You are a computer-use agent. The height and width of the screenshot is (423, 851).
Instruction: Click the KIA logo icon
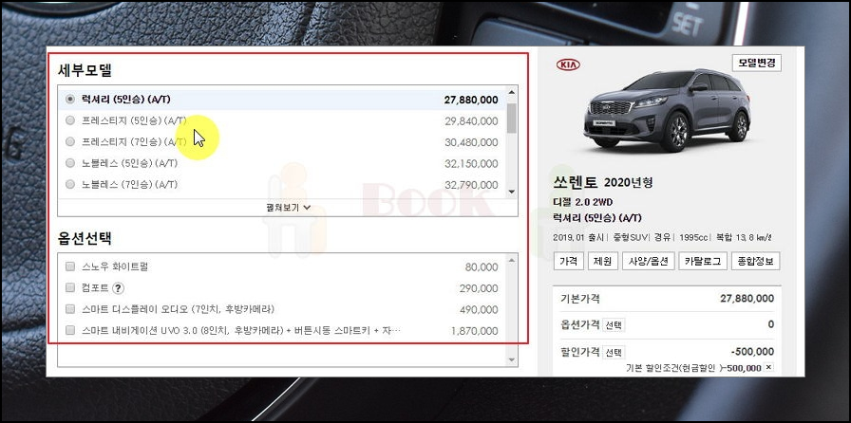(568, 65)
